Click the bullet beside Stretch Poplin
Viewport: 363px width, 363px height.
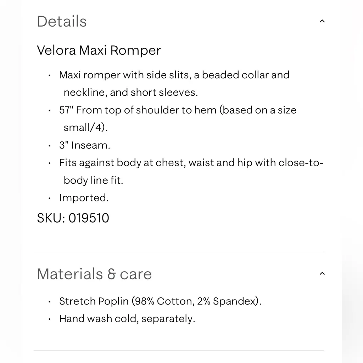pos(50,302)
